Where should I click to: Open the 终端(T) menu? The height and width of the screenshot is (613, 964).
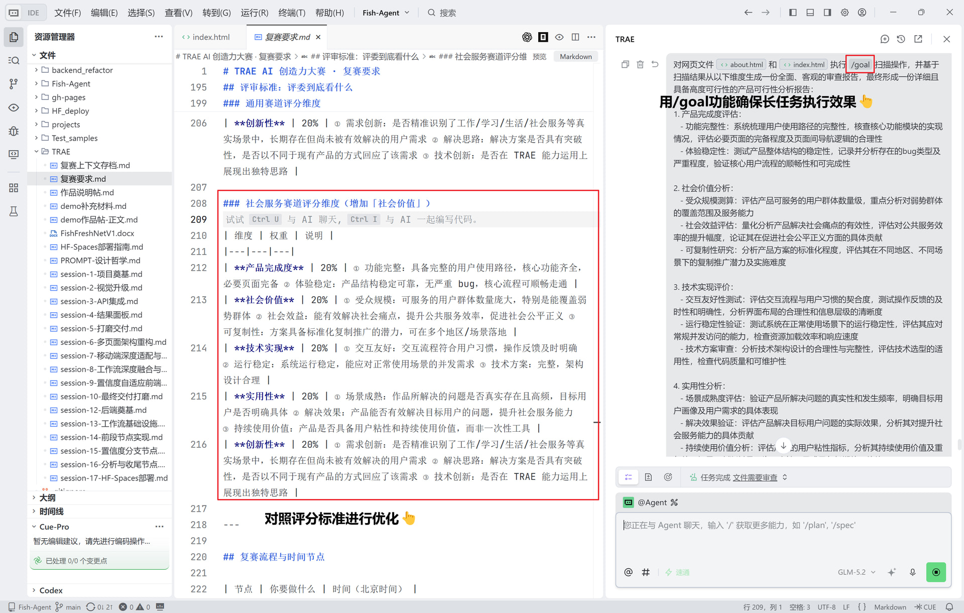pos(291,13)
